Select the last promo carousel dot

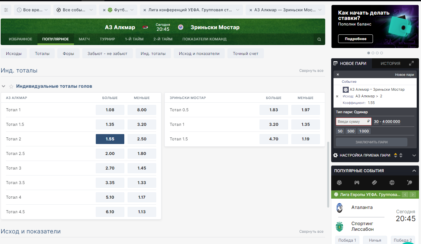click(x=382, y=53)
